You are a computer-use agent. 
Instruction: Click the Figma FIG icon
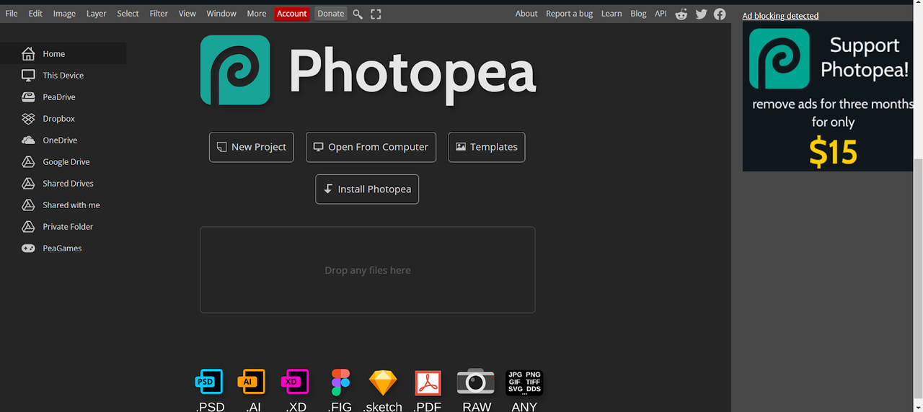click(340, 382)
